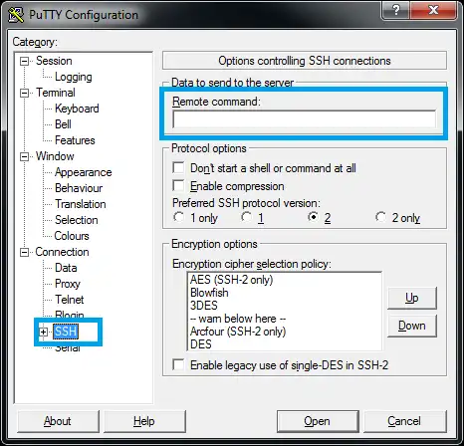Open the Data category under Connection
The width and height of the screenshot is (464, 446).
[66, 268]
